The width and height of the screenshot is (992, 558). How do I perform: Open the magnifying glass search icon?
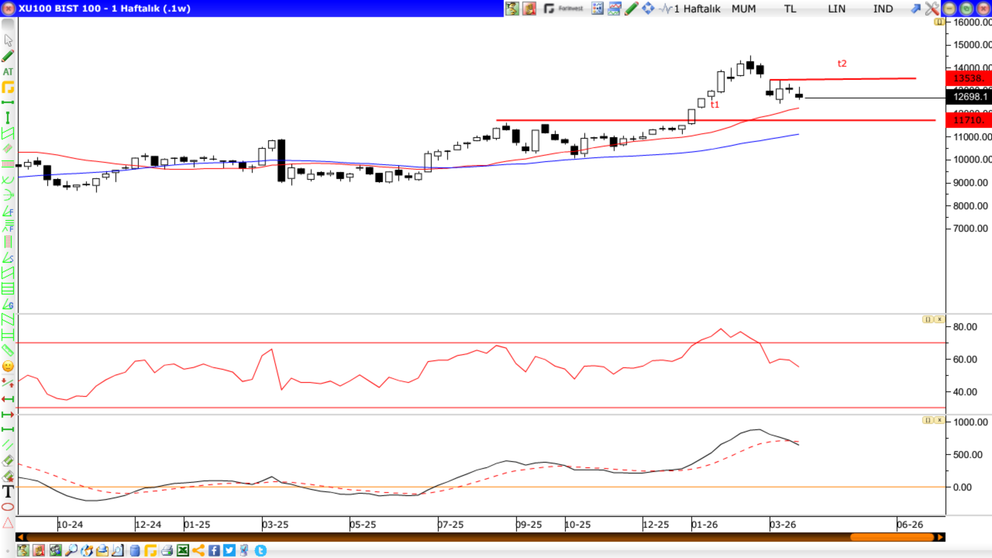click(x=71, y=550)
